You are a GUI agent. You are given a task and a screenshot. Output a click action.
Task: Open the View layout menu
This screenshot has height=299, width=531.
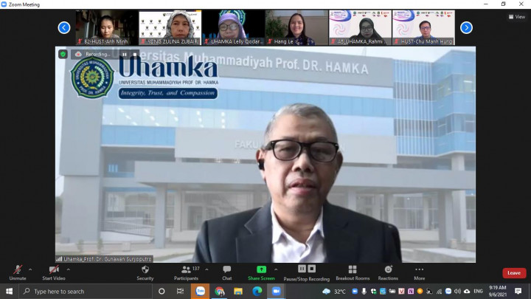coord(517,16)
